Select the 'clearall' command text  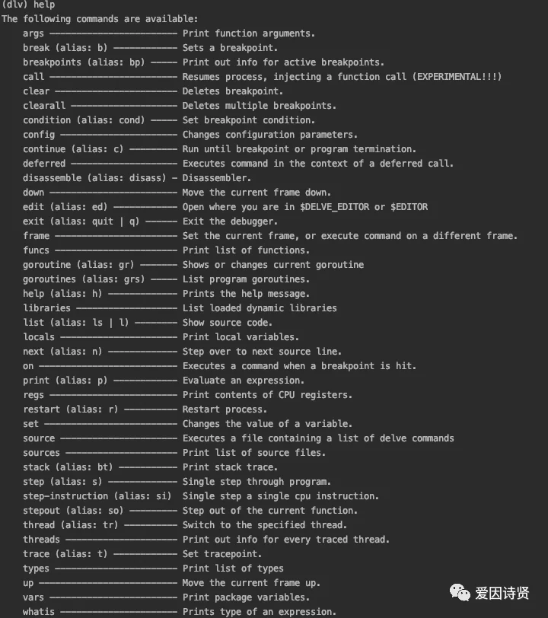tap(44, 106)
